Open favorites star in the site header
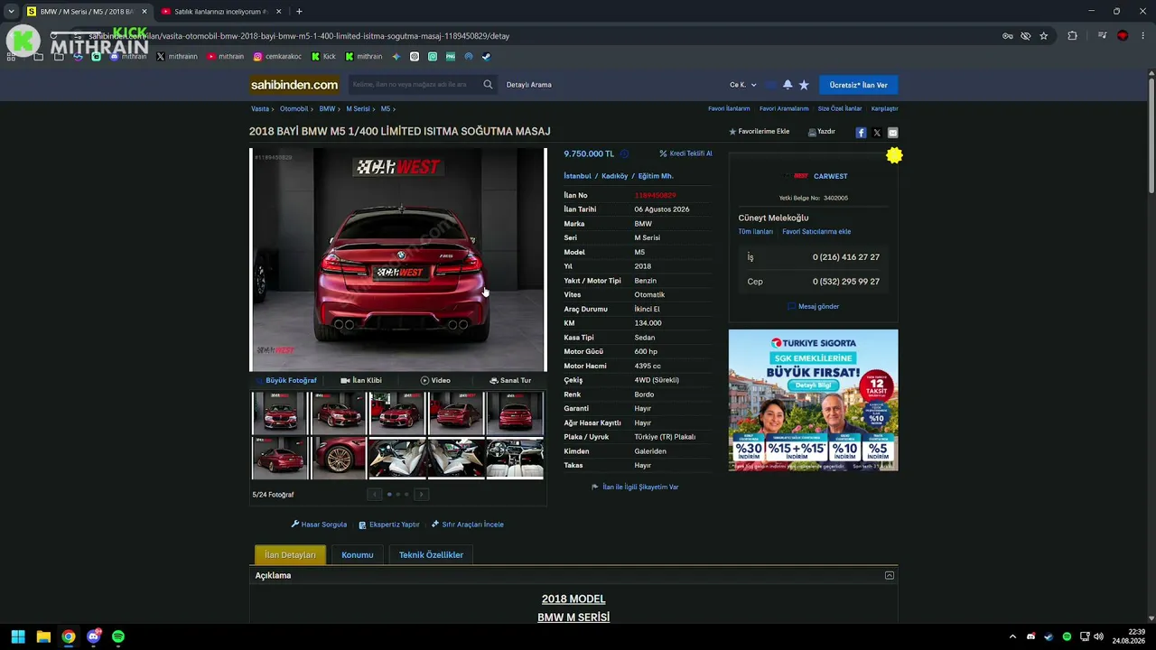Viewport: 1156px width, 650px height. pos(804,85)
